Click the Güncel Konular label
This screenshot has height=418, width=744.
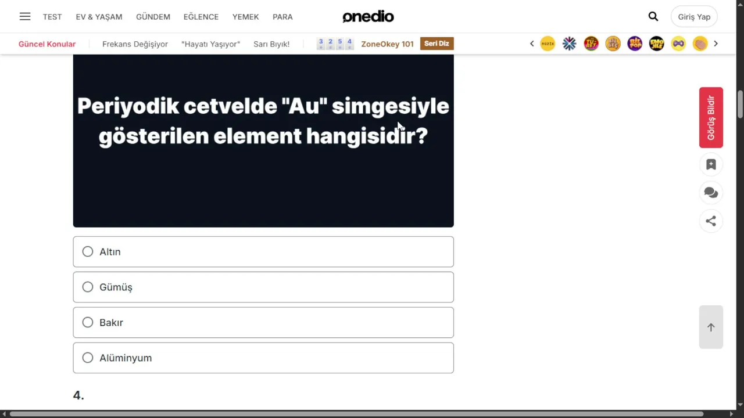47,44
